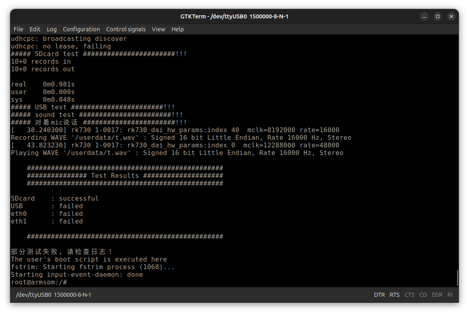
Task: Click the terminal vertical scrollbar thumb
Action: [457, 278]
